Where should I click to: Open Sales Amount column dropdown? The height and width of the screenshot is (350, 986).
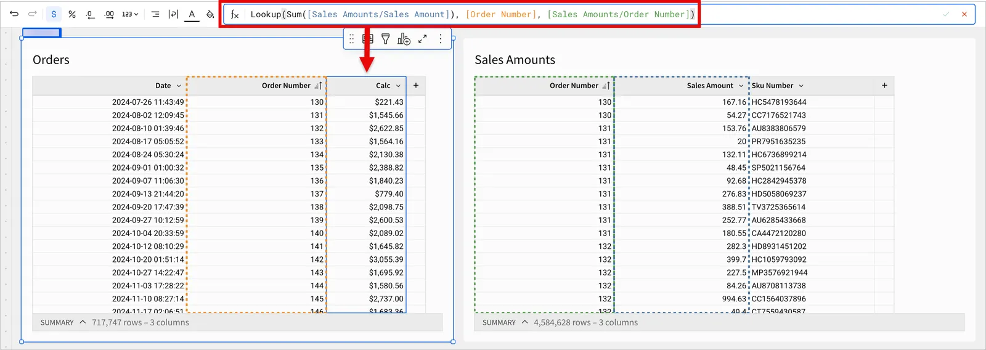(x=741, y=86)
